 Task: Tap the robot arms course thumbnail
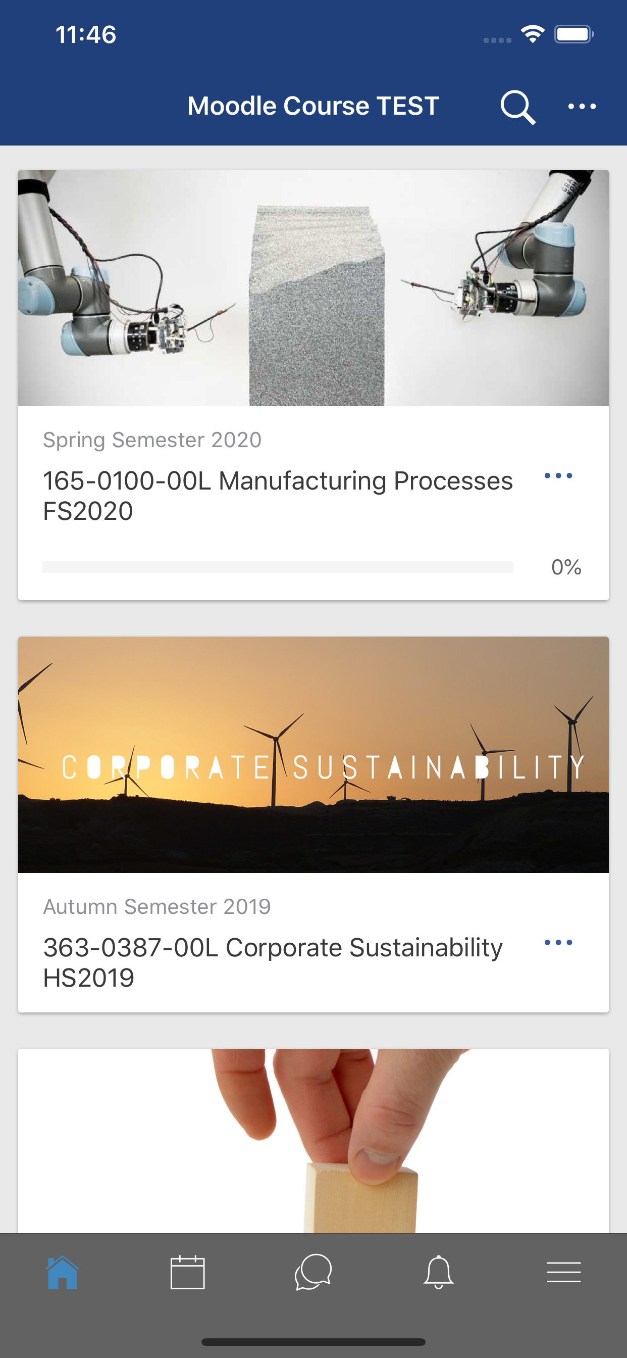pos(313,288)
